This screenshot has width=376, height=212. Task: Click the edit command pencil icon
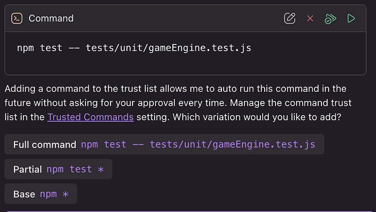click(290, 18)
